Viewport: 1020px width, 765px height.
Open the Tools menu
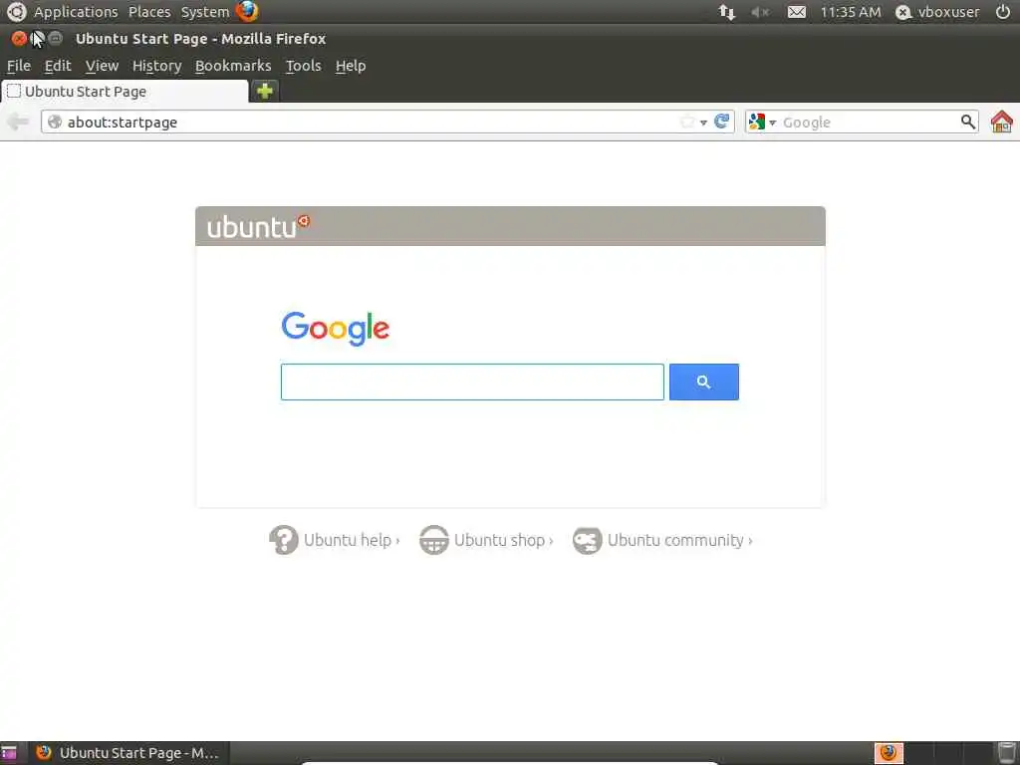303,66
